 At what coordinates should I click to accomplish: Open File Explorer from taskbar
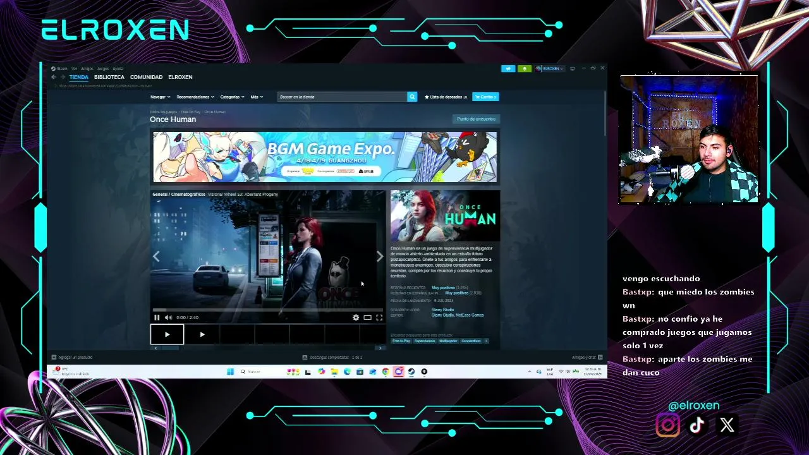pyautogui.click(x=334, y=372)
